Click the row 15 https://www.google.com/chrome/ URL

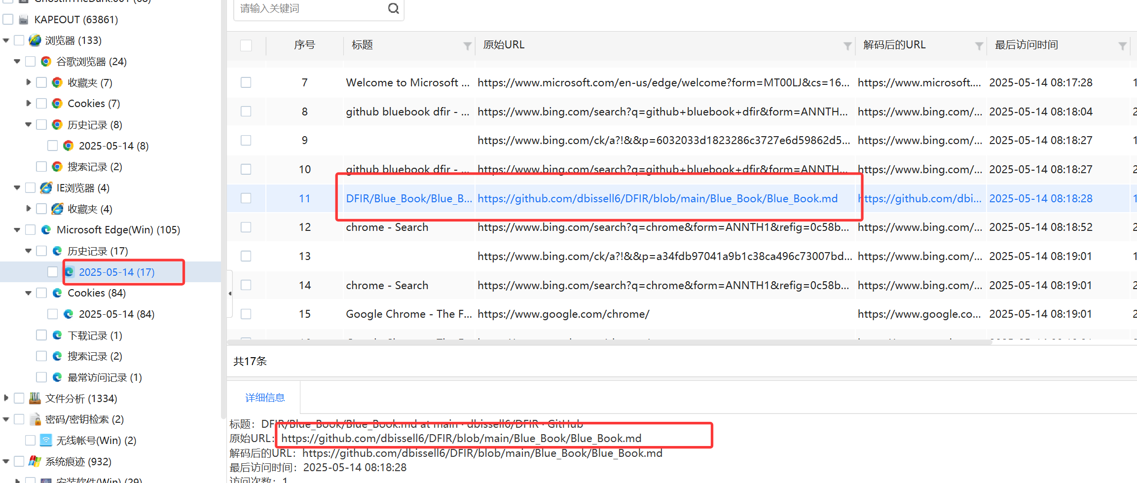tap(563, 314)
